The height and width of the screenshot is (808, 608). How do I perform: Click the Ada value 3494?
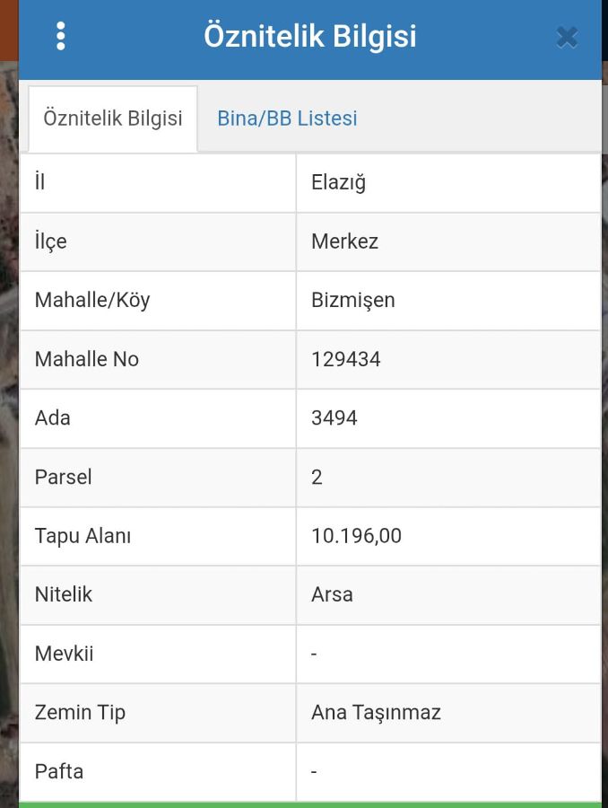334,417
